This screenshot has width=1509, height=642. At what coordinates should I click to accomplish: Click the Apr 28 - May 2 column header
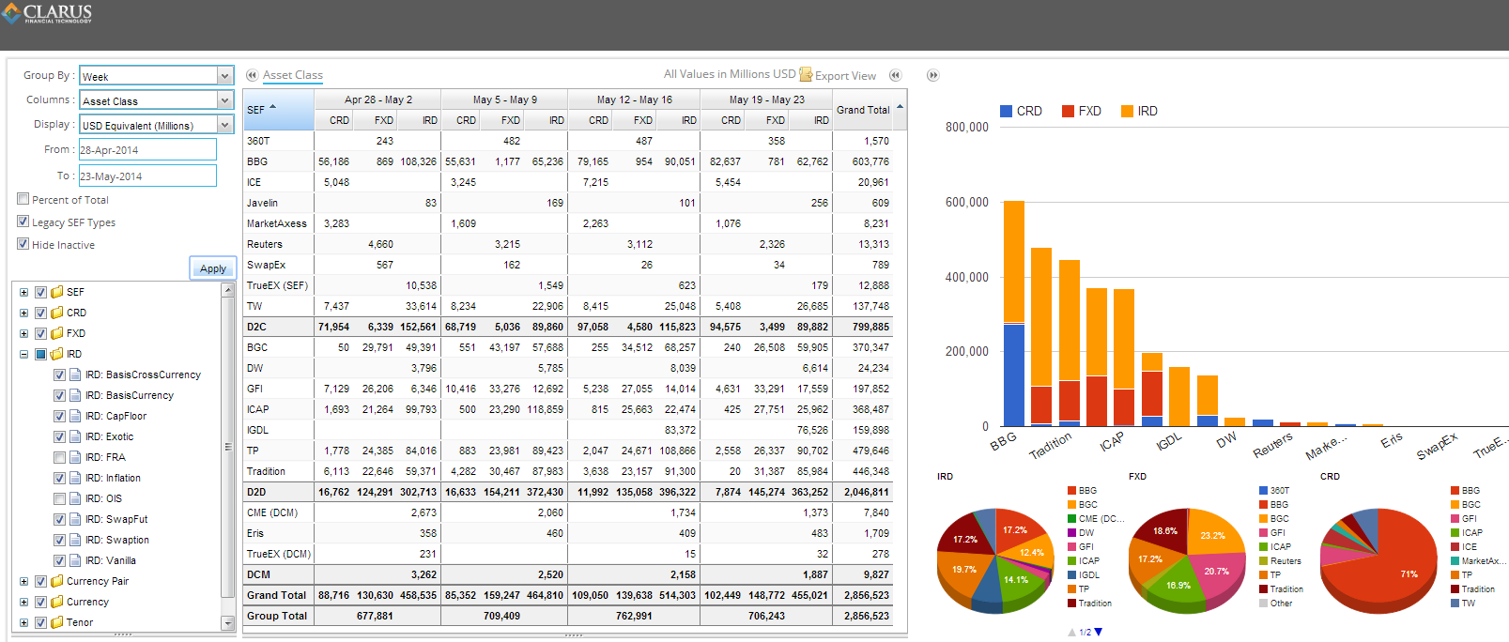(377, 99)
